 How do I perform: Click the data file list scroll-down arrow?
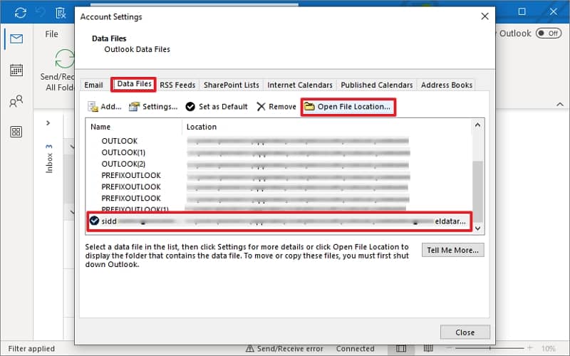click(x=477, y=228)
